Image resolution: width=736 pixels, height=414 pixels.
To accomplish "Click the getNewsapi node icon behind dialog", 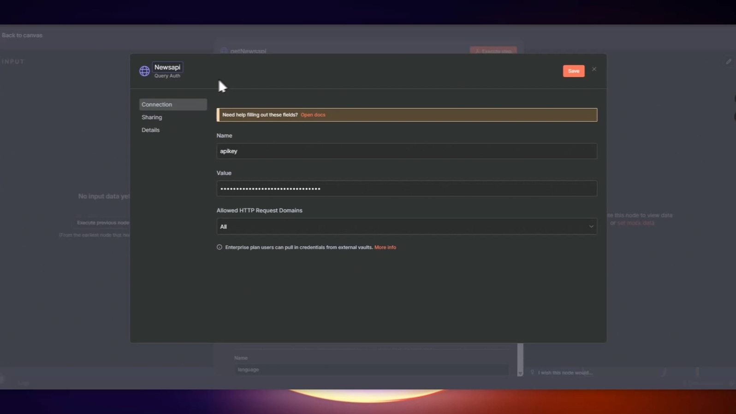I will [x=224, y=51].
